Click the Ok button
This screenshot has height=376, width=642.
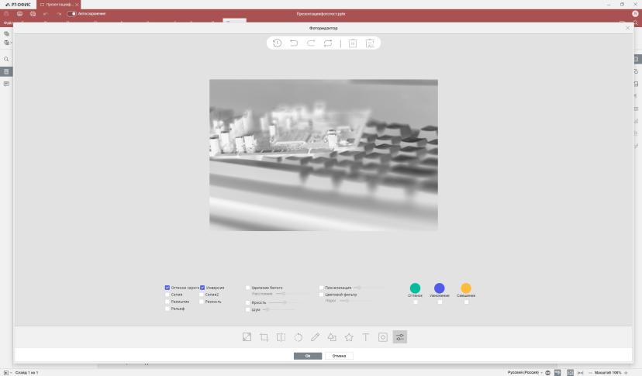[308, 356]
